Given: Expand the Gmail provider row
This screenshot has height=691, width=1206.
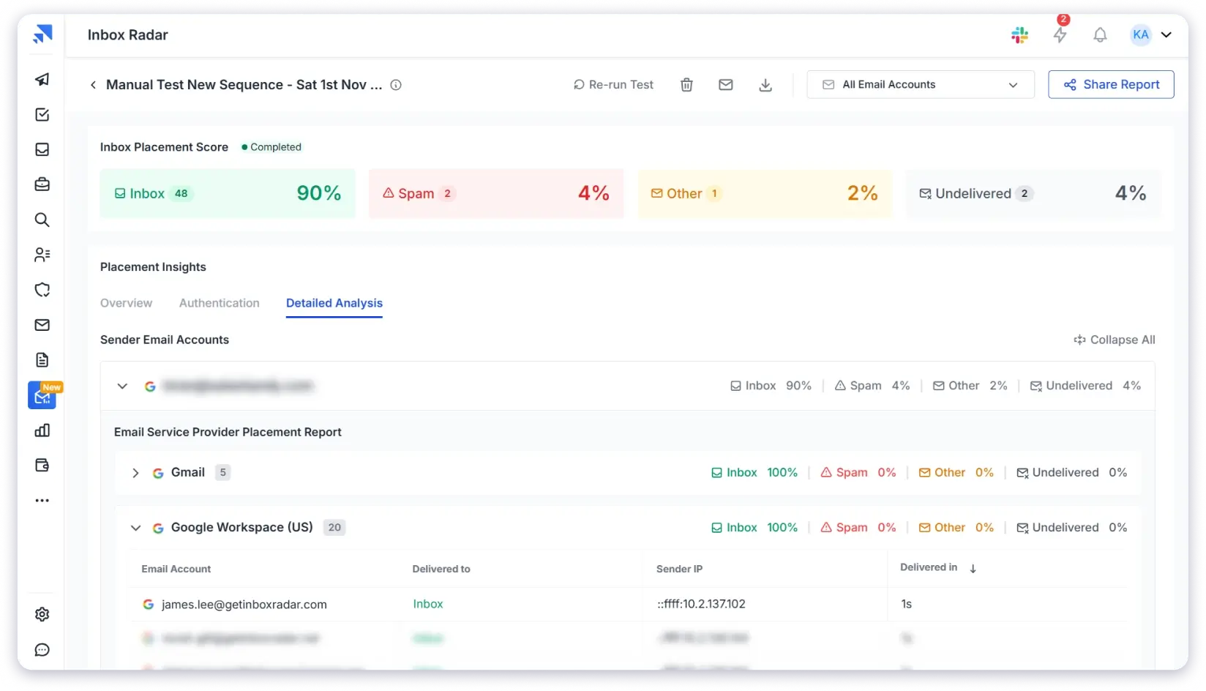Looking at the screenshot, I should click(x=135, y=473).
